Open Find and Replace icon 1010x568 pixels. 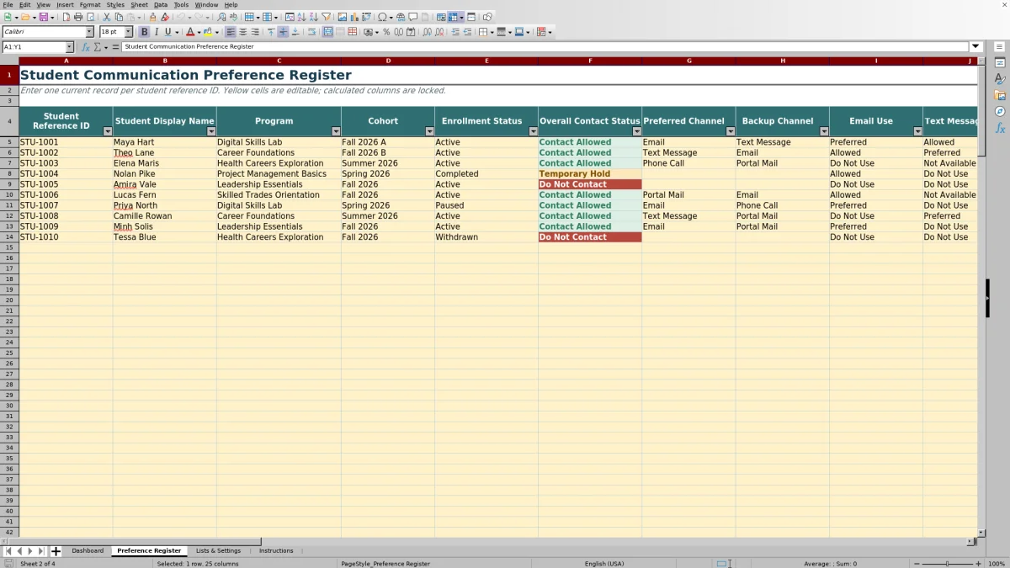pyautogui.click(x=221, y=17)
